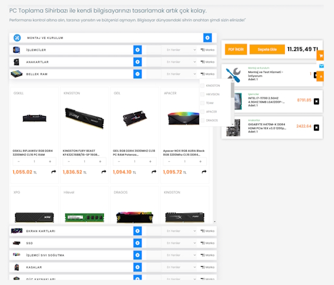Click the İşlemciler category icon
Image resolution: width=334 pixels, height=285 pixels.
pos(16,50)
